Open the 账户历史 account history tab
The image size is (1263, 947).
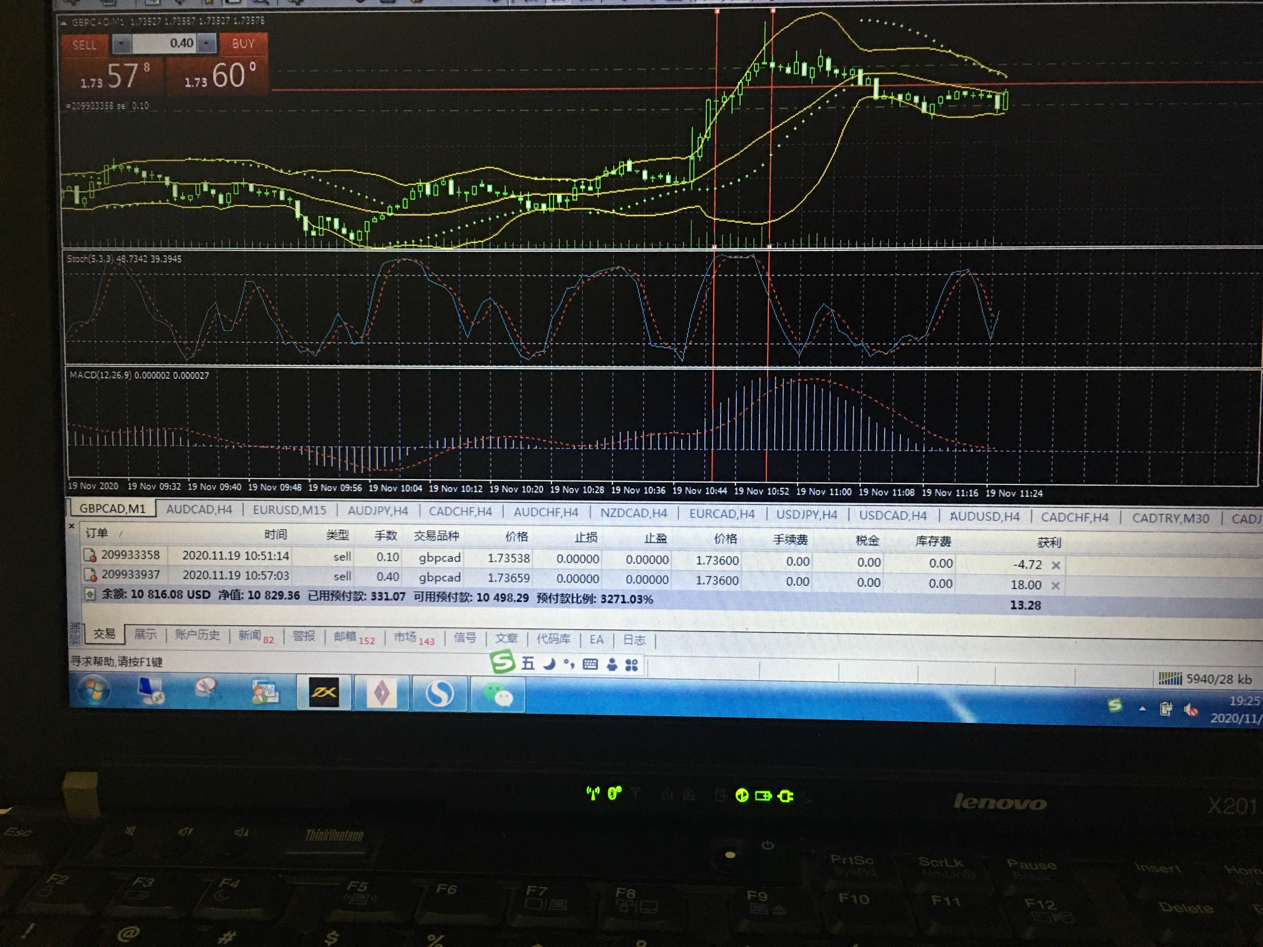pyautogui.click(x=198, y=635)
